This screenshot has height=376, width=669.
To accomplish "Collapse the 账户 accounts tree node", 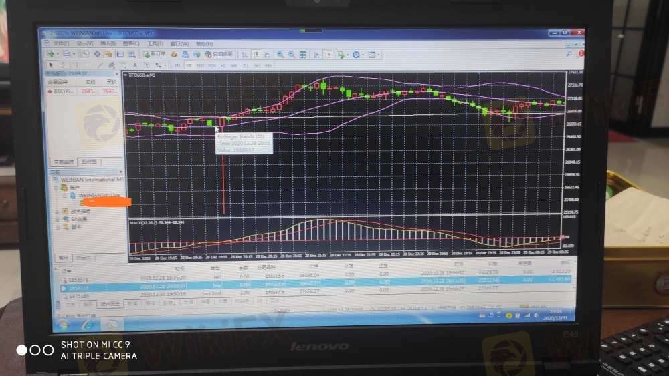I will [x=56, y=188].
